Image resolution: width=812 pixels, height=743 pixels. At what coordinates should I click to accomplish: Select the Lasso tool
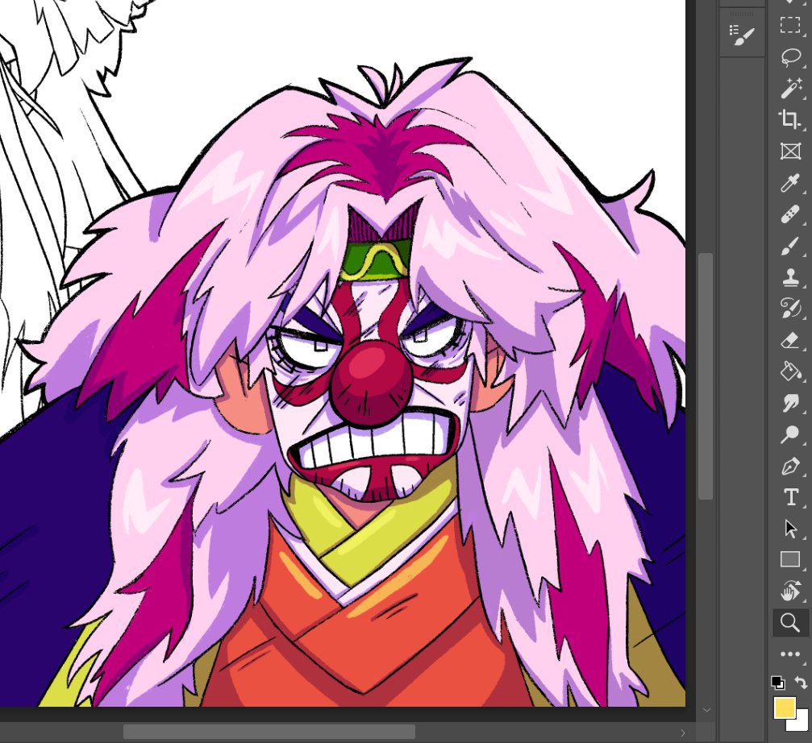pyautogui.click(x=790, y=57)
